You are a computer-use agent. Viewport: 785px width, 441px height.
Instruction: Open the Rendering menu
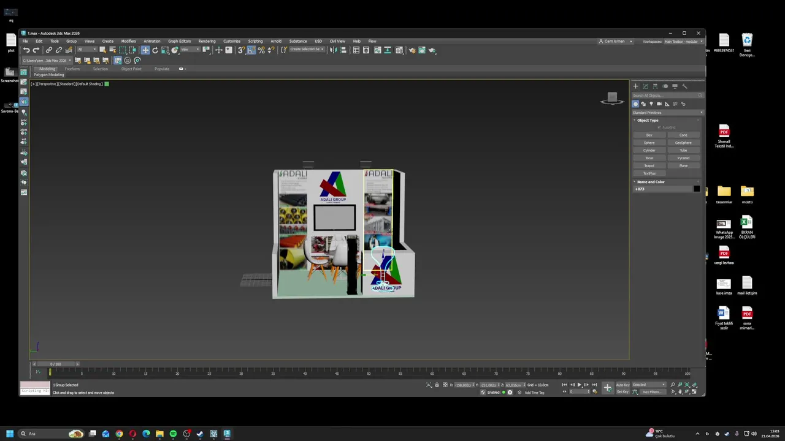tap(207, 41)
